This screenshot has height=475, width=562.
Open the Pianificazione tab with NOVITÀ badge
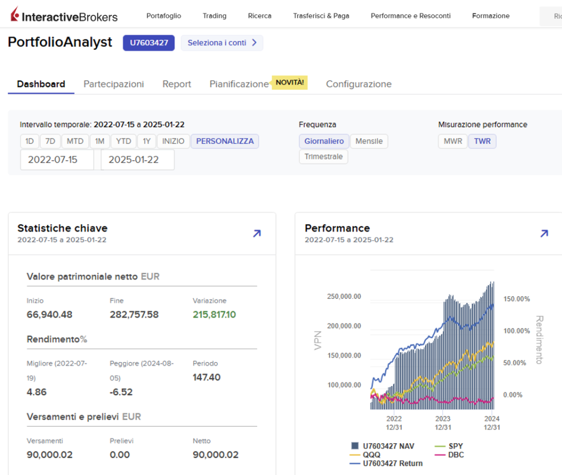[239, 84]
